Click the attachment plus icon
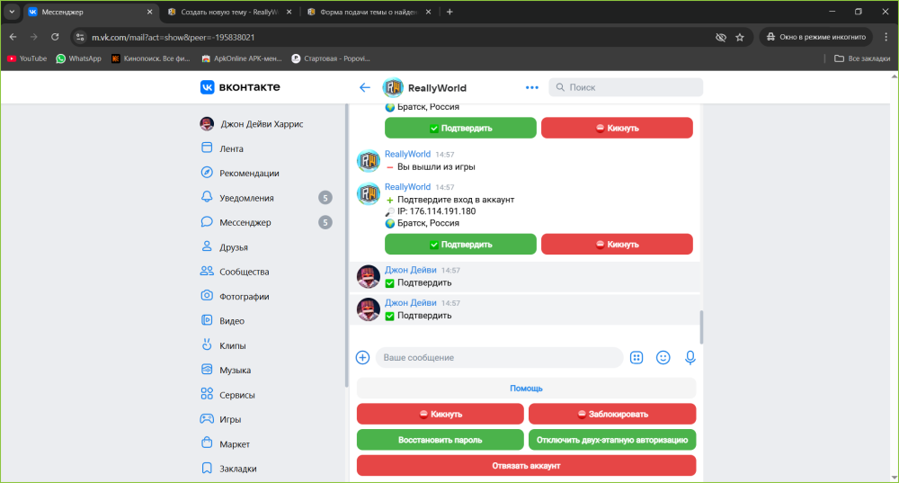 [x=362, y=357]
